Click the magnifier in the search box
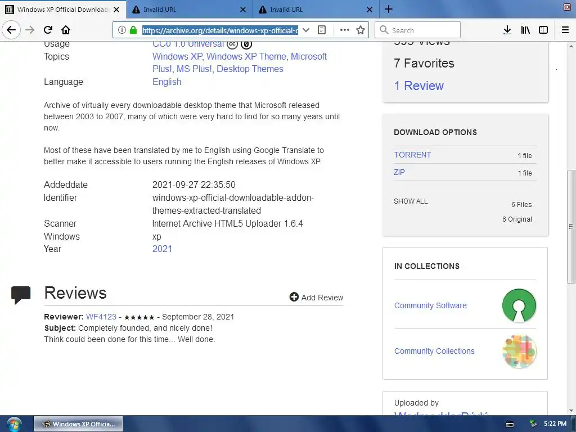The image size is (576, 432). pos(384,30)
